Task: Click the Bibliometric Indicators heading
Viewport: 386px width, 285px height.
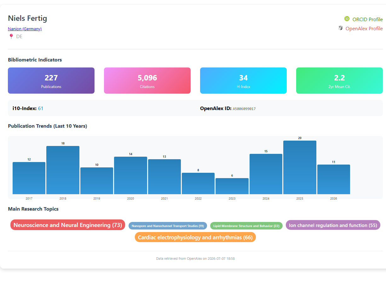Action: 35,60
